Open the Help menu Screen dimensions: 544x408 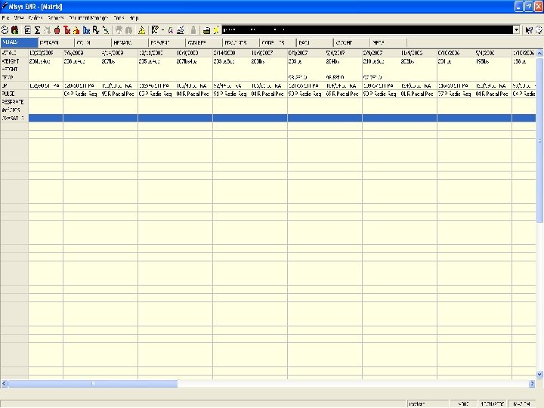tap(134, 17)
